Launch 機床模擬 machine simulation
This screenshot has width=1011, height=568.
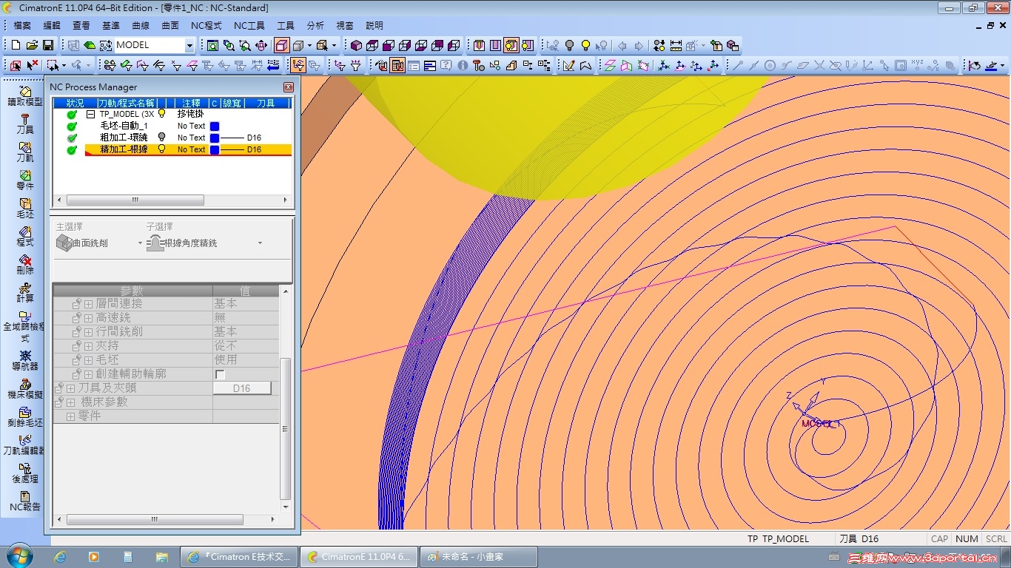pos(25,388)
